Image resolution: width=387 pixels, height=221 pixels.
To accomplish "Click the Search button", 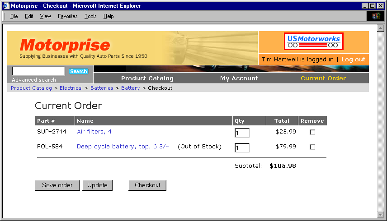I will (79, 71).
